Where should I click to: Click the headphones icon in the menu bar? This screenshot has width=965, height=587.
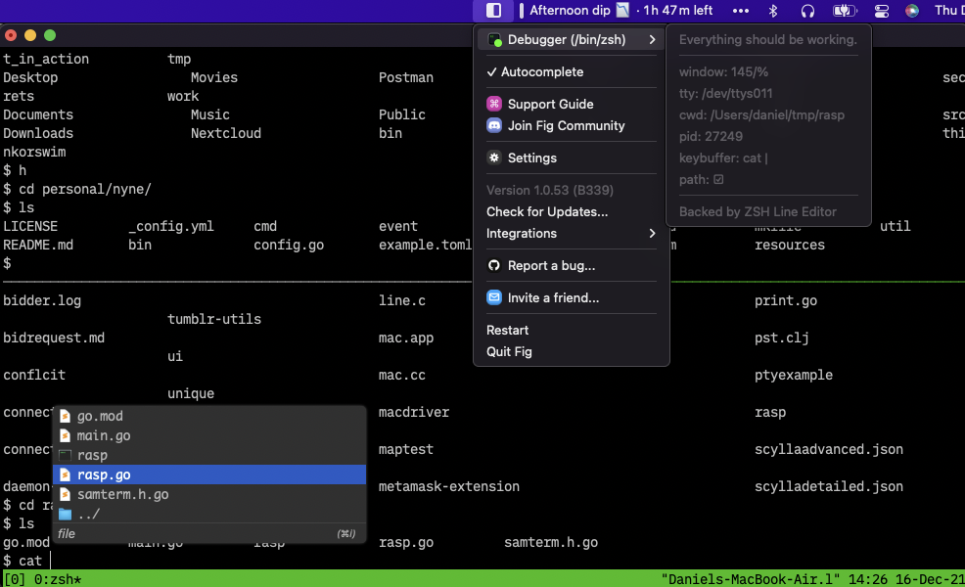coord(805,11)
